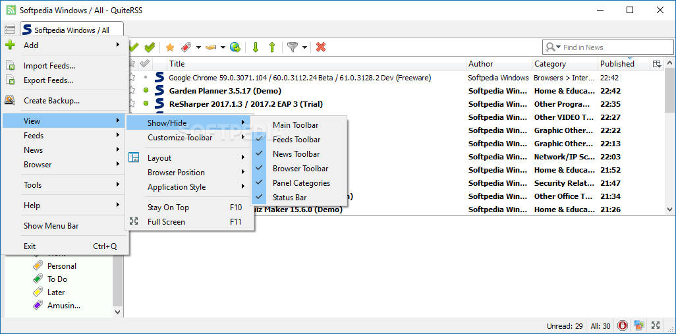This screenshot has width=676, height=334.
Task: Toggle the green unread dot on ReSharper row
Action: pyautogui.click(x=146, y=104)
